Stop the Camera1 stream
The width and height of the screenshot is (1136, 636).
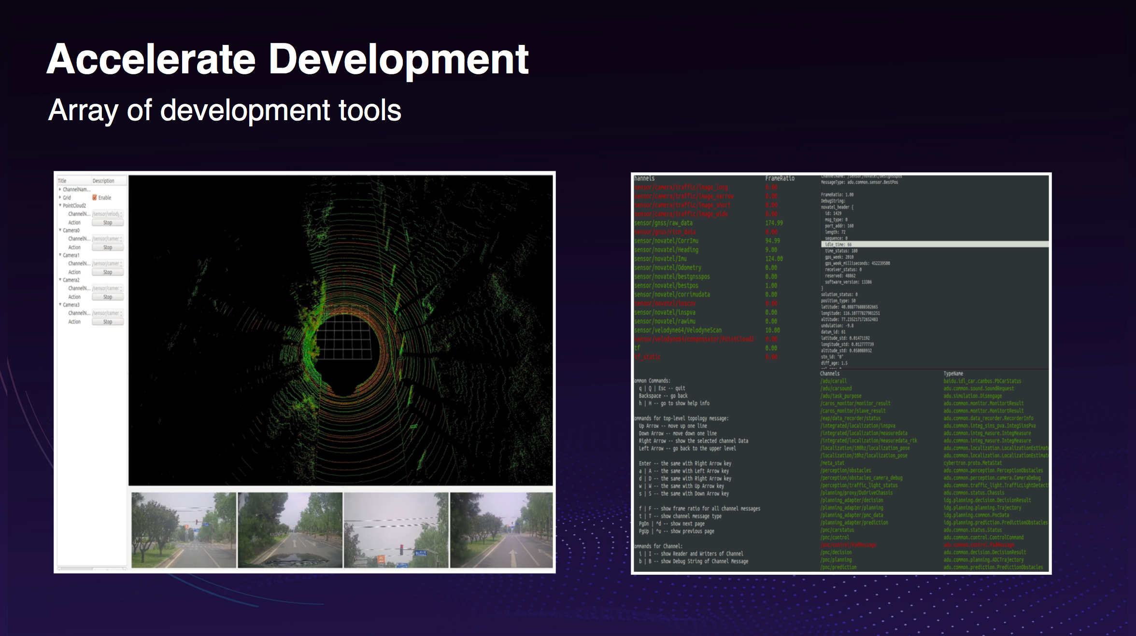click(x=108, y=272)
